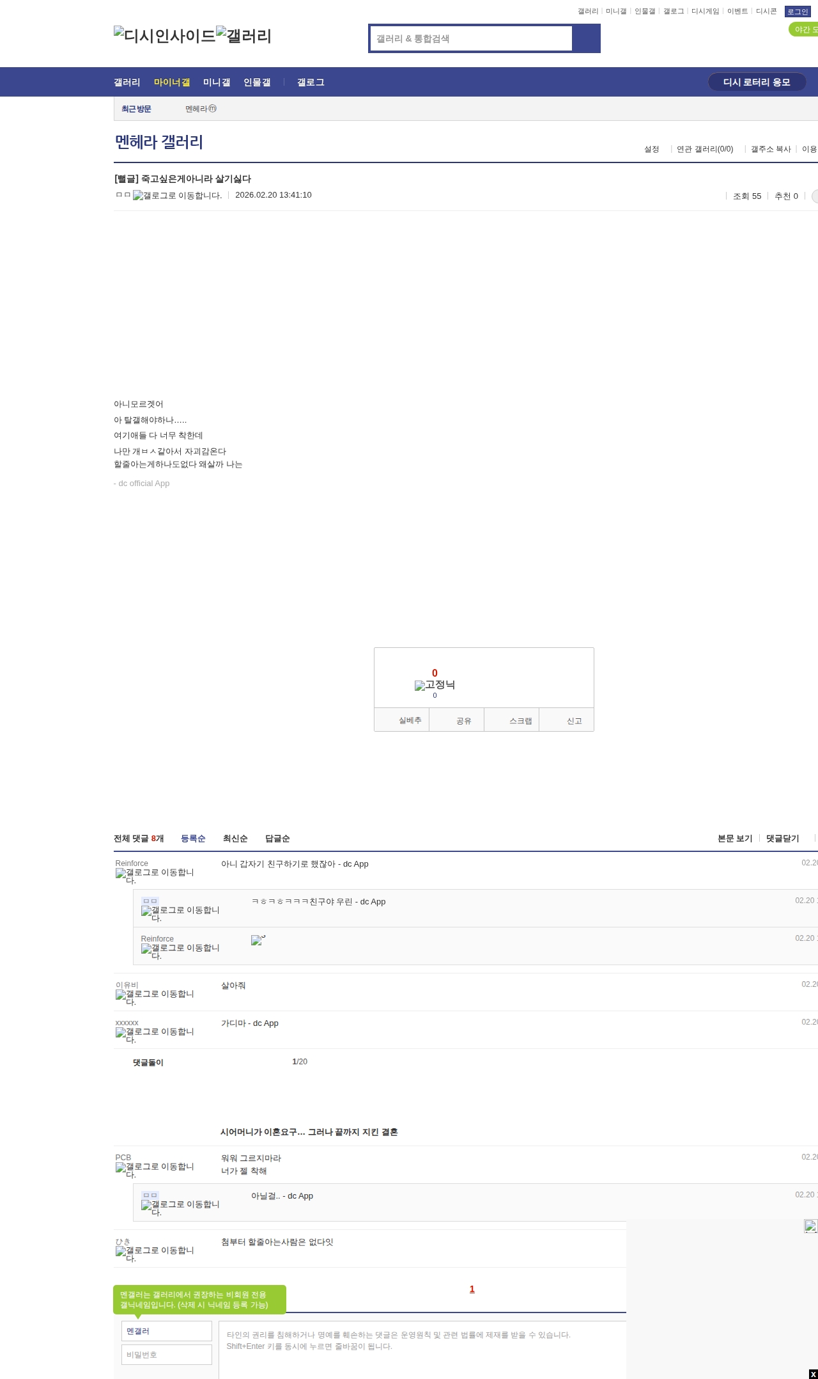This screenshot has width=818, height=1379.
Task: Switch to the 미니갤 navigation tab
Action: click(217, 83)
